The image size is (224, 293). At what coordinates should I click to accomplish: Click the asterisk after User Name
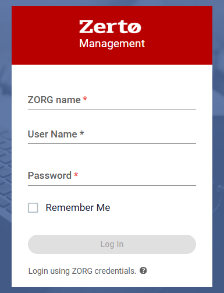[x=82, y=133]
